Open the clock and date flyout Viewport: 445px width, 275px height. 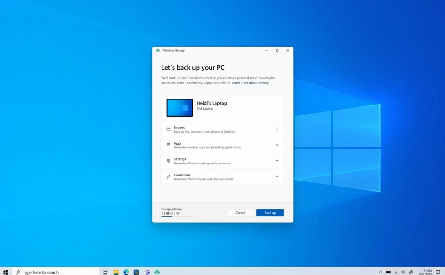click(x=425, y=272)
